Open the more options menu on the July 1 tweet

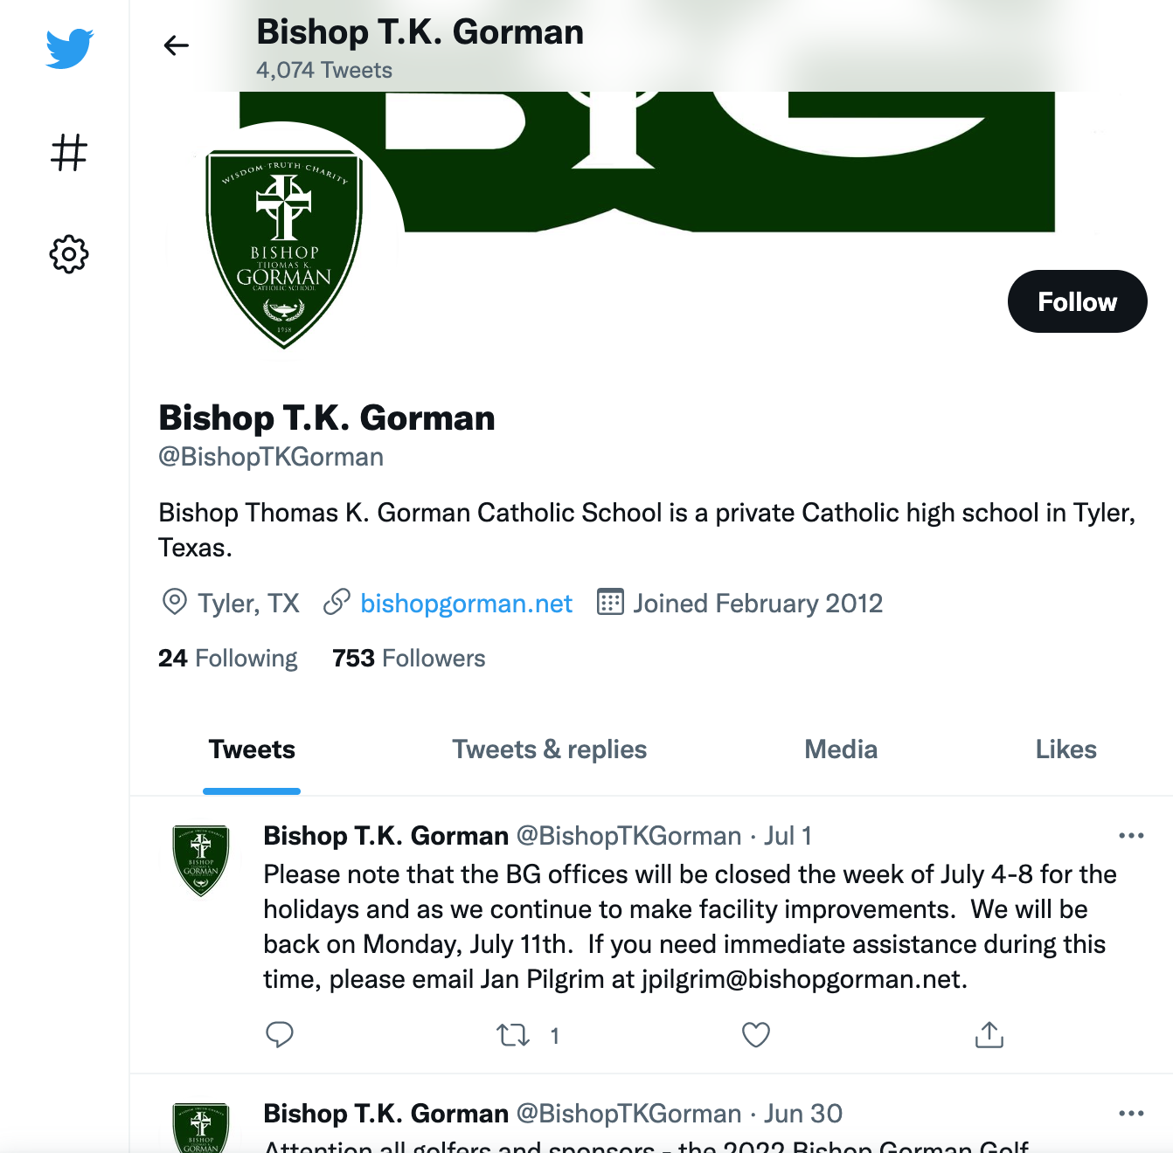1131,836
